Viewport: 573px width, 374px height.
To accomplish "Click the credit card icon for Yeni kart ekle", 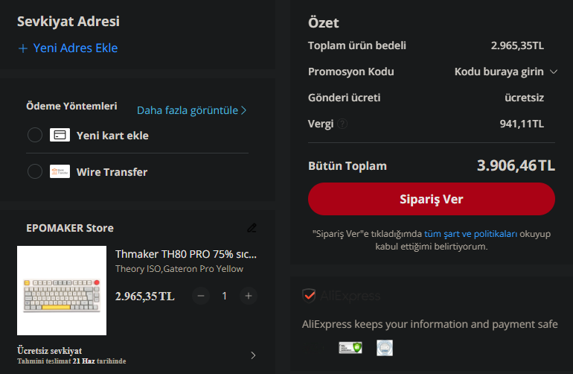I will click(60, 135).
